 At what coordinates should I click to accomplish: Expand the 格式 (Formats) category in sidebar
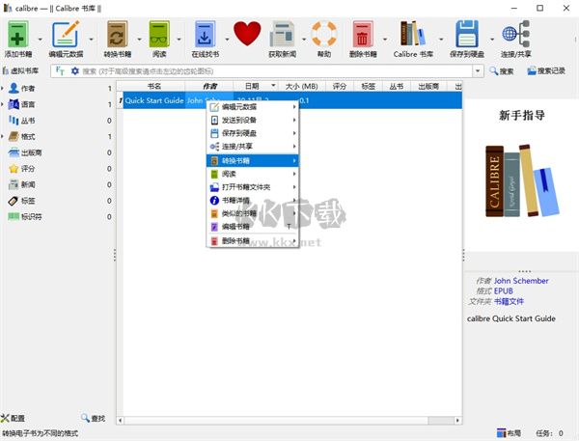pos(4,136)
